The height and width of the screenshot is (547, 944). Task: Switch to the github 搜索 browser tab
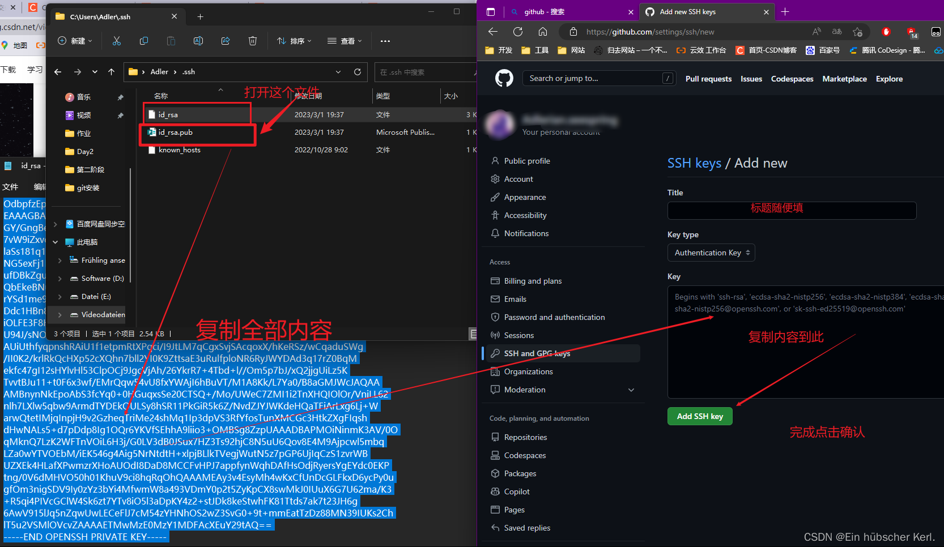click(x=571, y=11)
